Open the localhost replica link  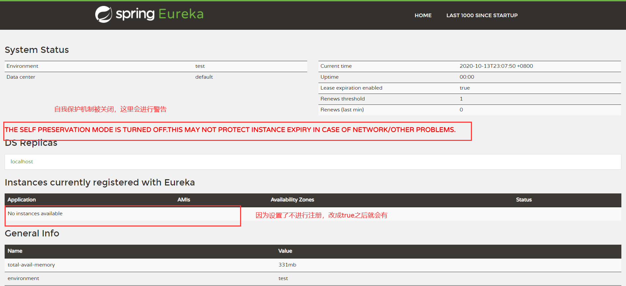(x=22, y=162)
